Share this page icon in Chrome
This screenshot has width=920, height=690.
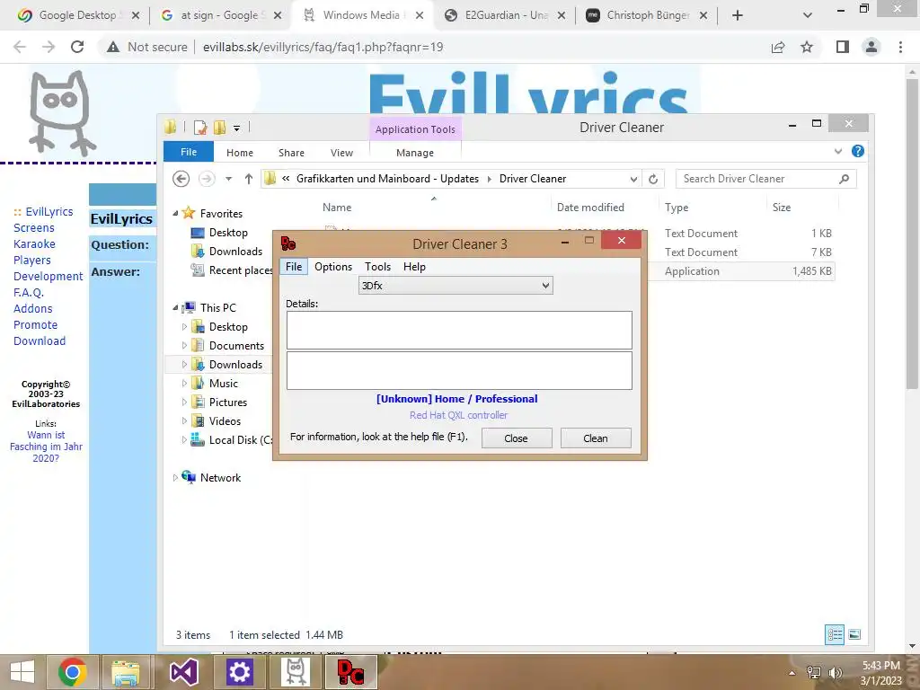click(x=778, y=47)
